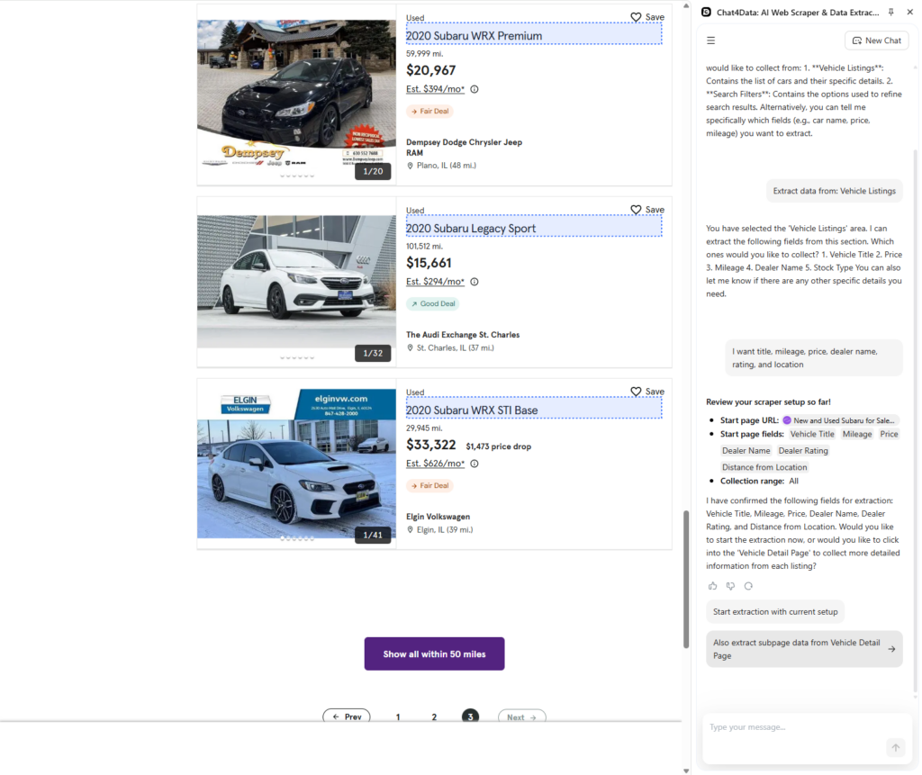Start extraction with current setup
922x775 pixels.
(775, 612)
